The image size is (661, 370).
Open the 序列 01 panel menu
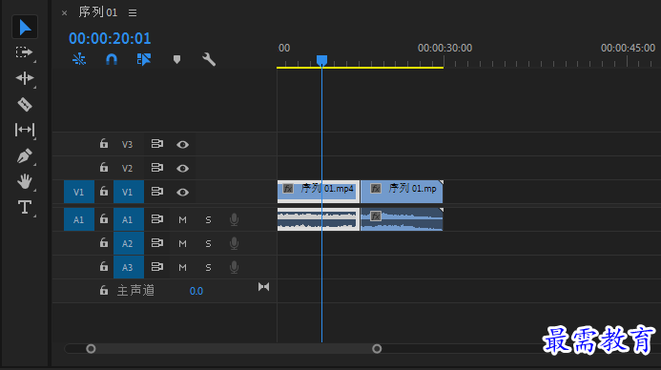click(133, 13)
